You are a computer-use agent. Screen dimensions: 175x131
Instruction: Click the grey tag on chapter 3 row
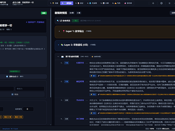click(67, 100)
